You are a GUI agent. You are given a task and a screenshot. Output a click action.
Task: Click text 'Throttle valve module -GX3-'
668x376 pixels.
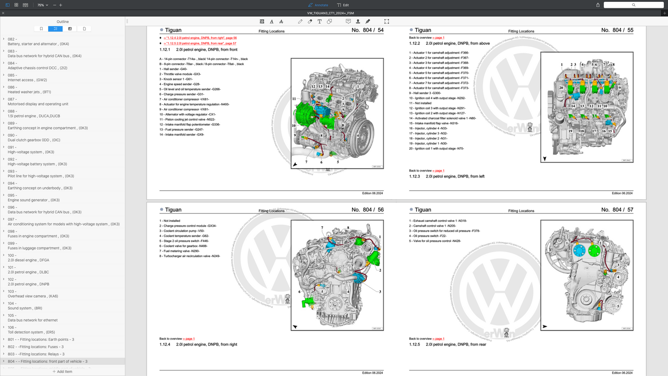(182, 74)
